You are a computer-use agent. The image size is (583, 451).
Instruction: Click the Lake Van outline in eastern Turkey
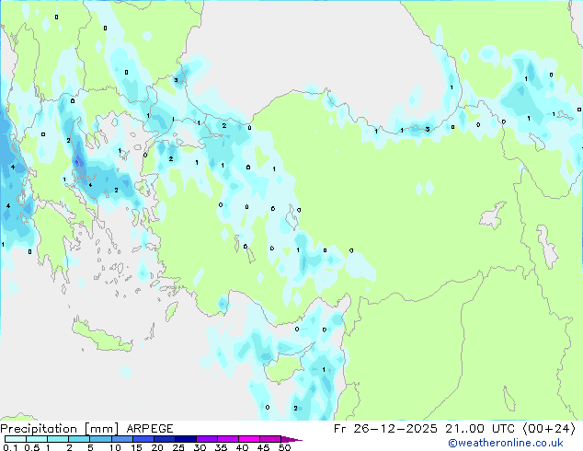[x=494, y=215]
